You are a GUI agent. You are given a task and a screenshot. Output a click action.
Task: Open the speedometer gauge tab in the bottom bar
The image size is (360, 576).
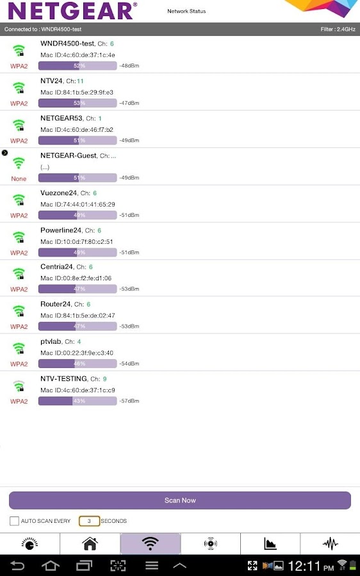(29, 543)
